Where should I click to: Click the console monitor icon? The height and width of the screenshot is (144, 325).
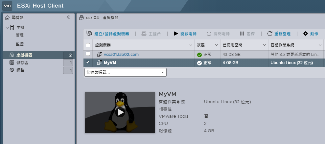[144, 34]
